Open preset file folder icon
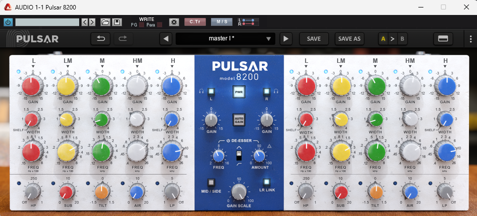This screenshot has width=477, height=216. pyautogui.click(x=105, y=22)
